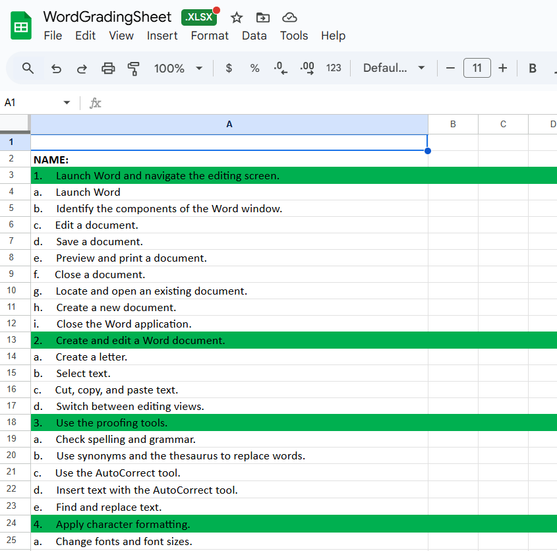The height and width of the screenshot is (551, 557).
Task: Toggle bold formatting
Action: pyautogui.click(x=532, y=68)
